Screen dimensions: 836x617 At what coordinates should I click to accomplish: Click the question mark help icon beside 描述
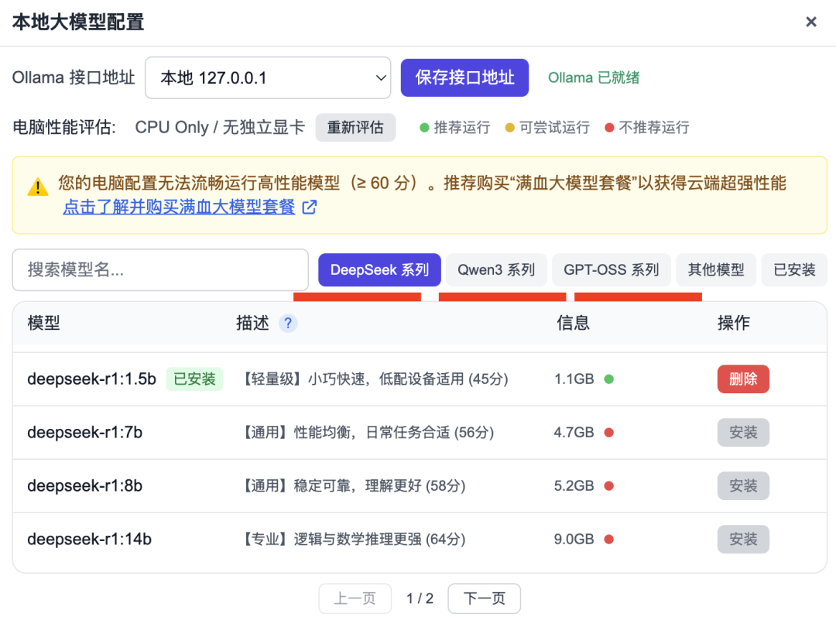(288, 323)
